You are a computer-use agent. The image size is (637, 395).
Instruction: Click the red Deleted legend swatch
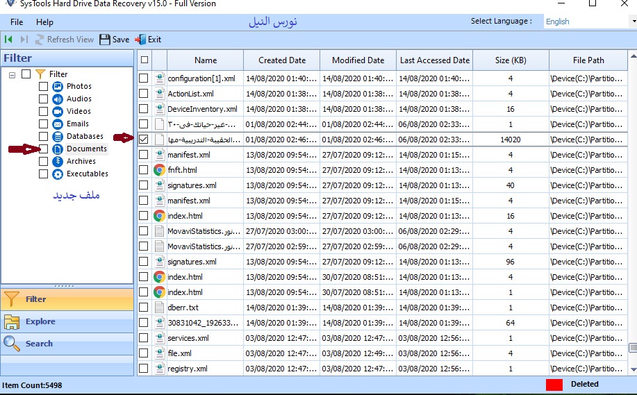click(x=554, y=384)
